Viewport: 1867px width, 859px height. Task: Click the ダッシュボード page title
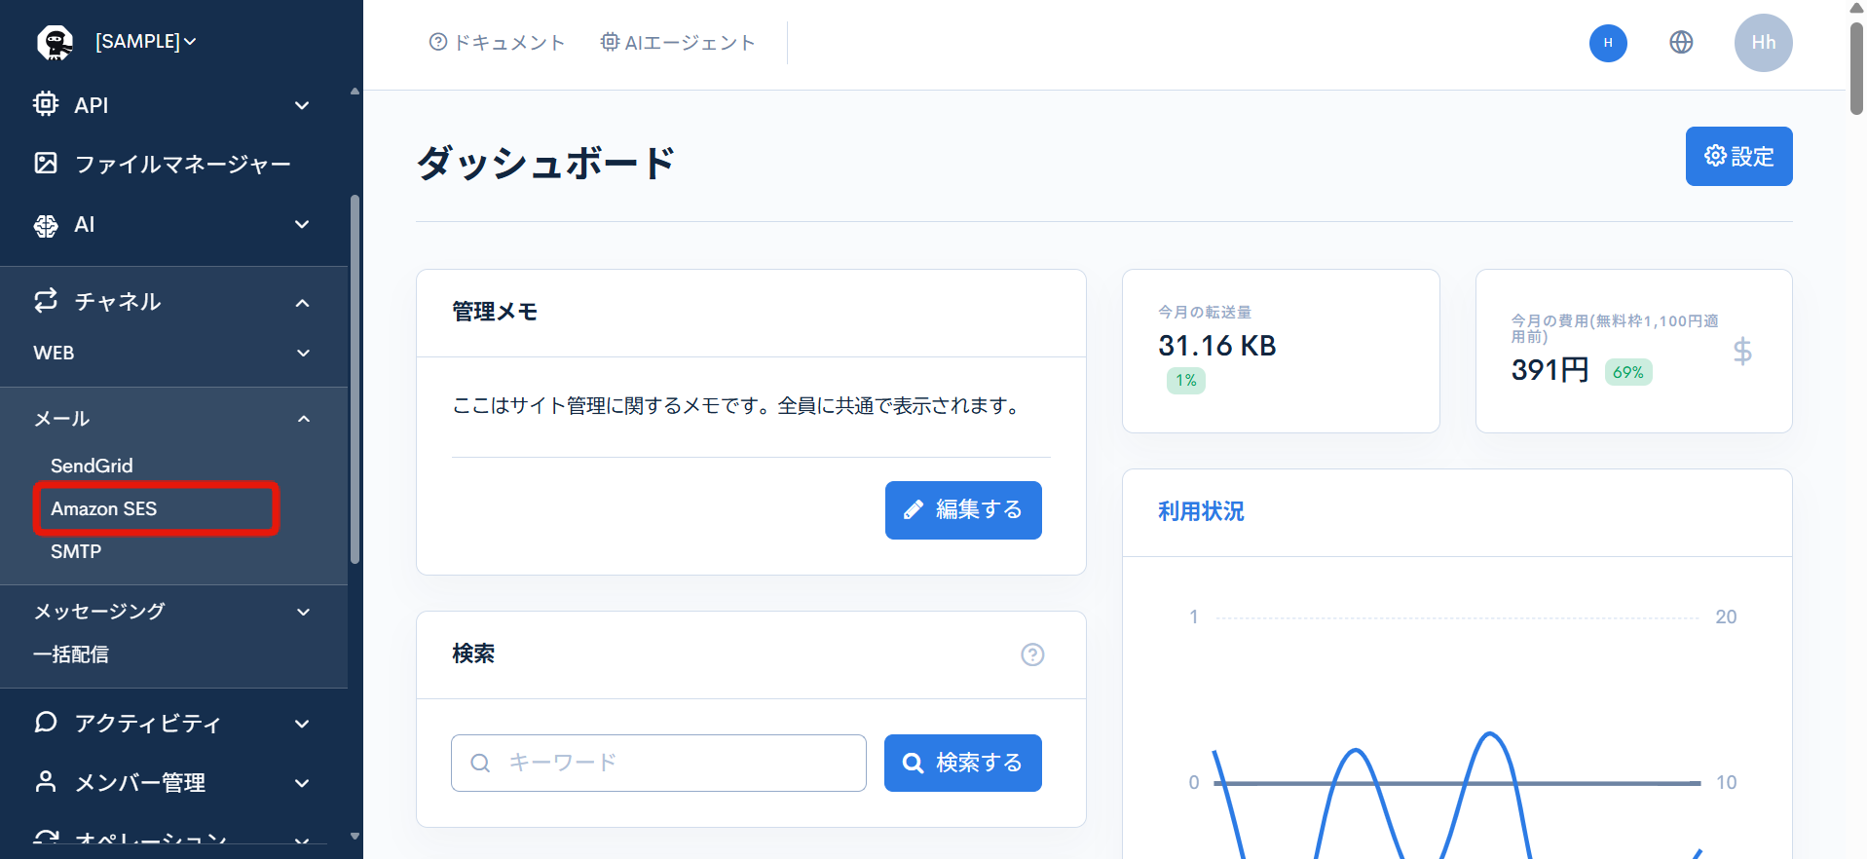[x=545, y=163]
